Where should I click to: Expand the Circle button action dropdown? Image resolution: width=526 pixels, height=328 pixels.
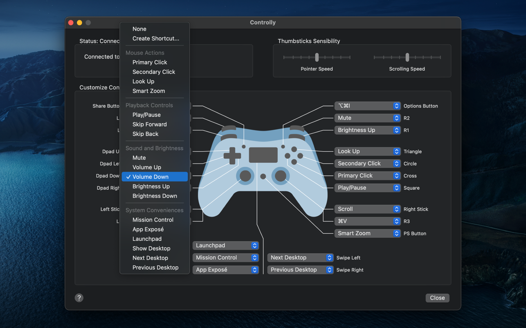pyautogui.click(x=367, y=164)
